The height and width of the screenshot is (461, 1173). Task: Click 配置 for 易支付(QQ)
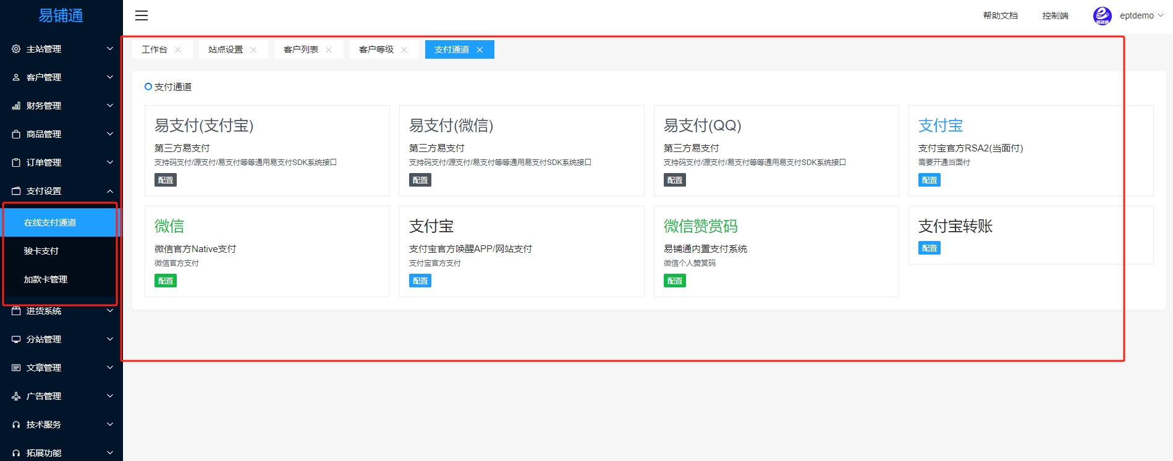click(x=675, y=180)
